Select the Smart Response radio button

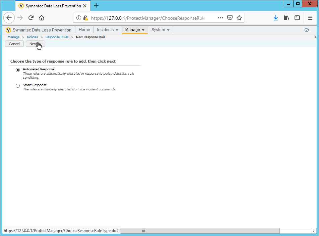pyautogui.click(x=18, y=86)
